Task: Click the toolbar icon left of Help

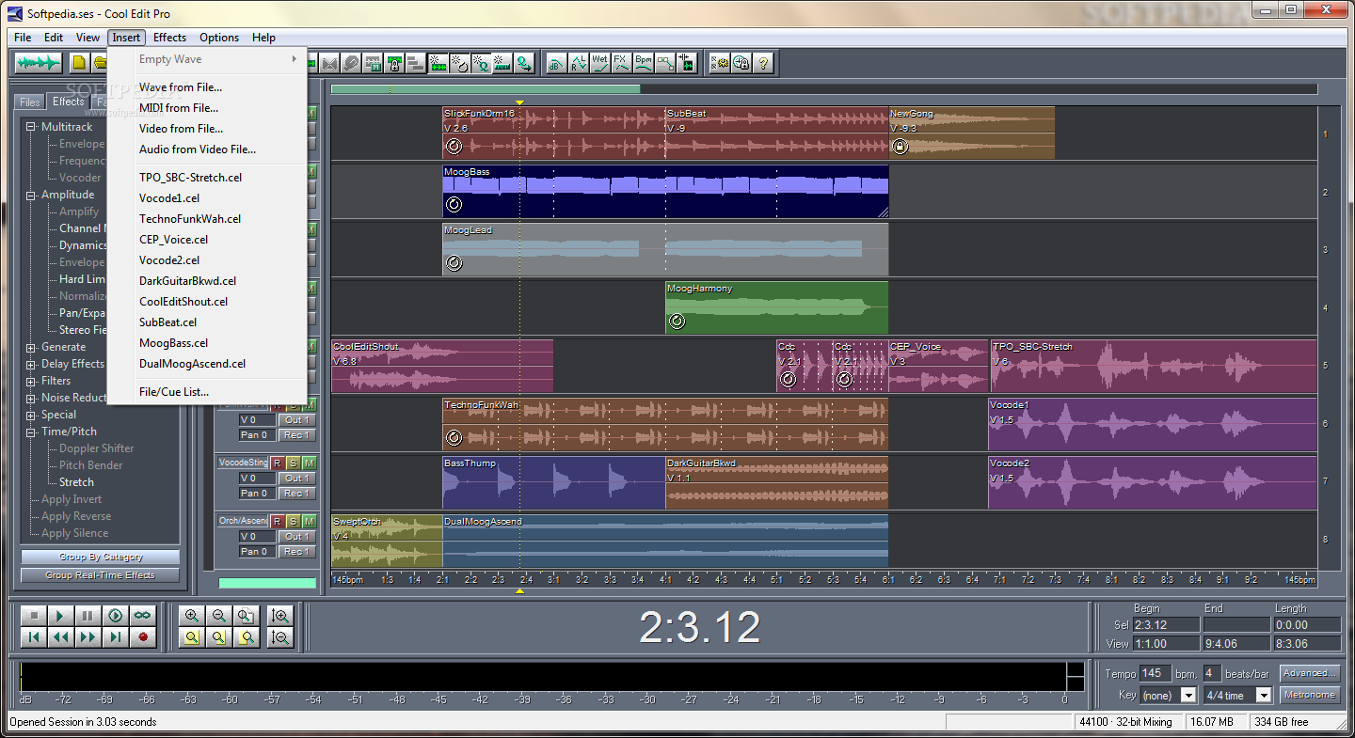Action: click(741, 64)
